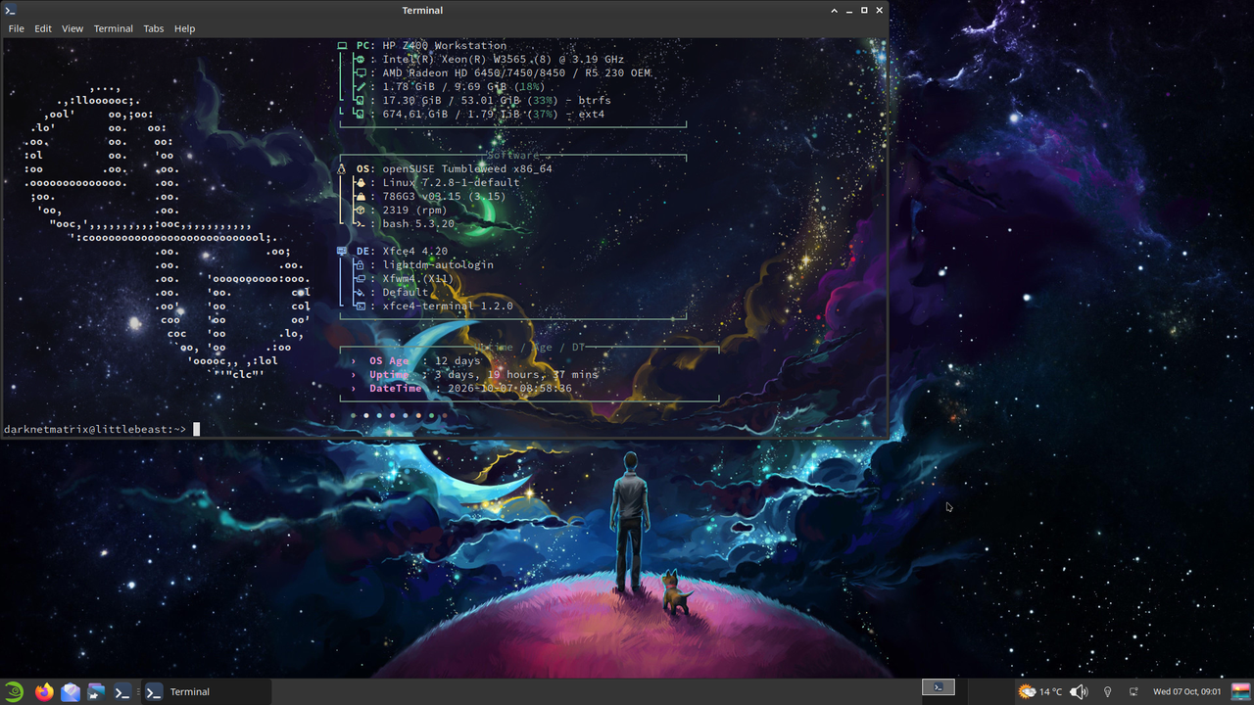Image resolution: width=1254 pixels, height=705 pixels.
Task: Click the kernel line 'Linux 7.2.8-1-default'
Action: coord(452,183)
